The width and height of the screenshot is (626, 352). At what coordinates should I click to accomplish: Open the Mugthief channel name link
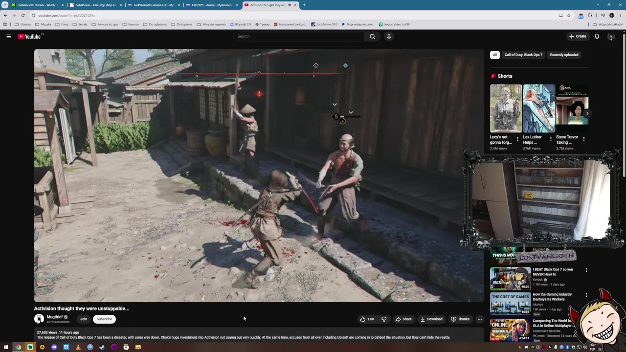click(x=55, y=317)
